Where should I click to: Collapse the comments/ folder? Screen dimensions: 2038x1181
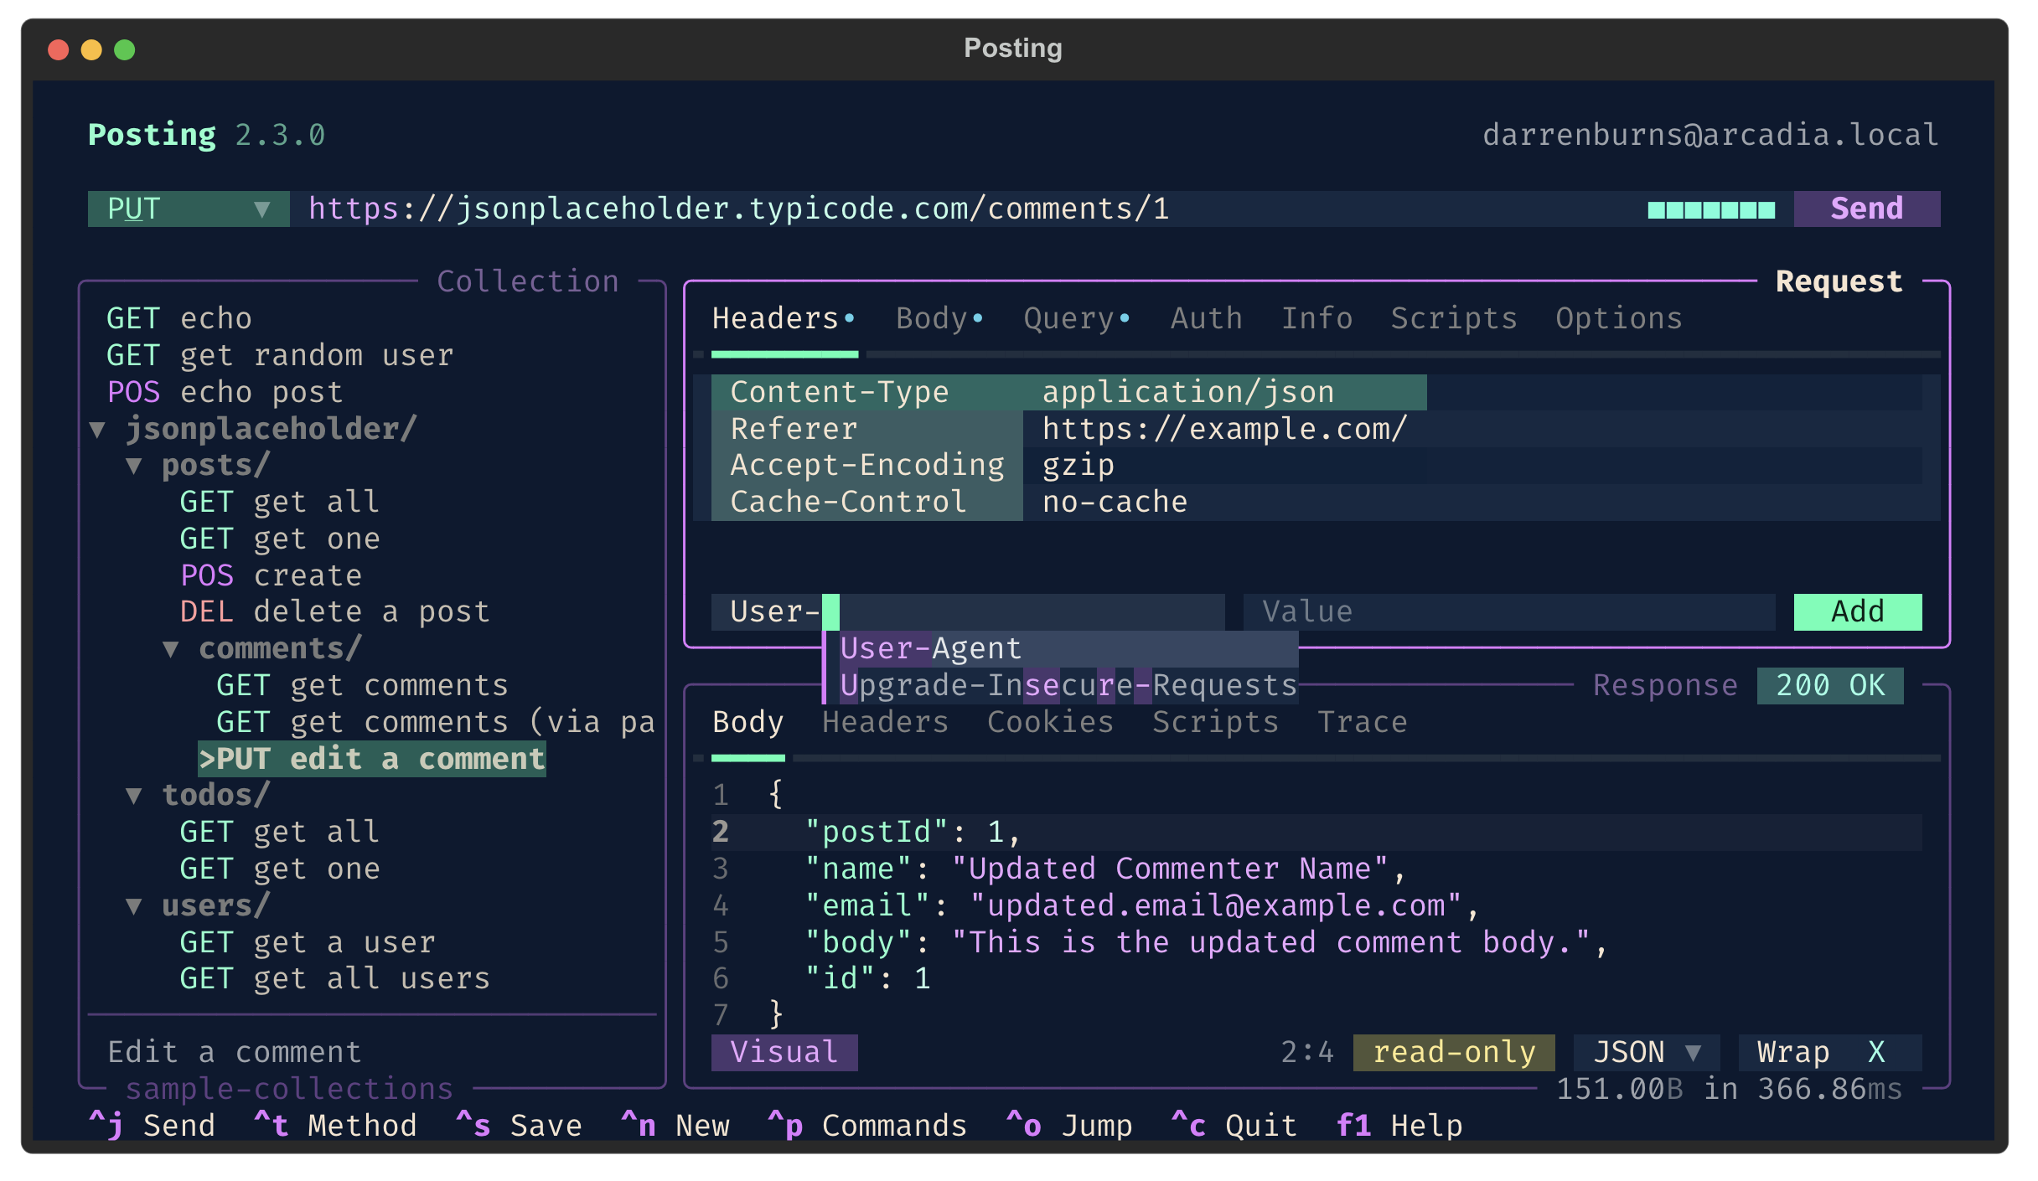[x=262, y=648]
